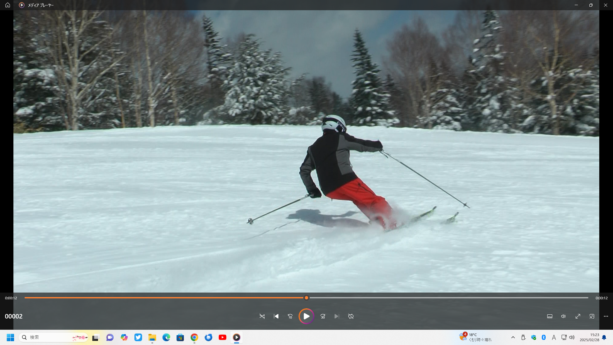
Task: Enter full screen mode
Action: [x=578, y=316]
